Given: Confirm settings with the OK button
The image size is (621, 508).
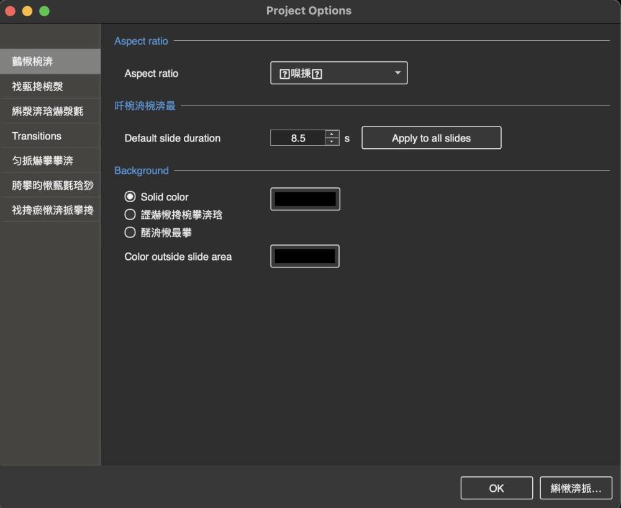Looking at the screenshot, I should 496,488.
